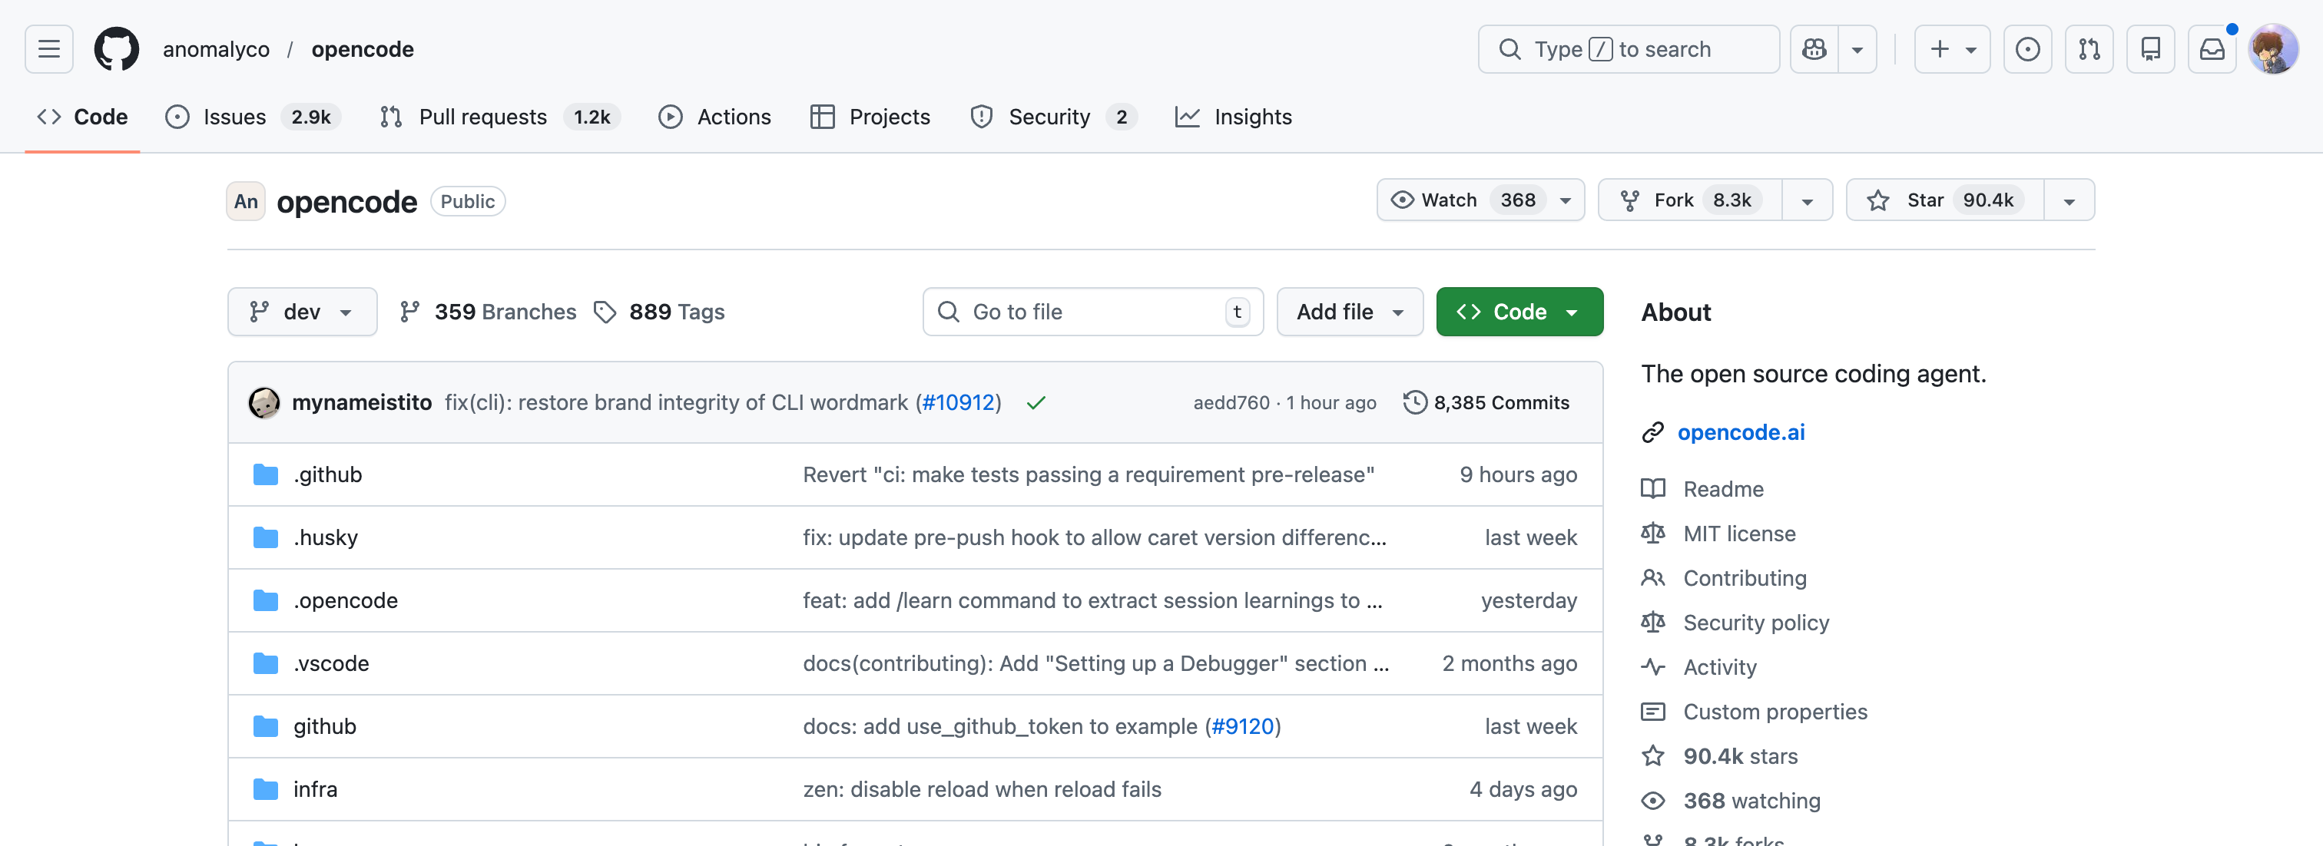Switch to the Code tab

click(x=82, y=117)
